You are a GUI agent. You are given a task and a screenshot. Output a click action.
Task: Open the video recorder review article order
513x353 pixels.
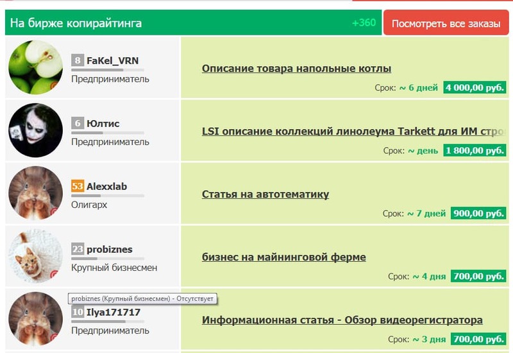tap(342, 320)
